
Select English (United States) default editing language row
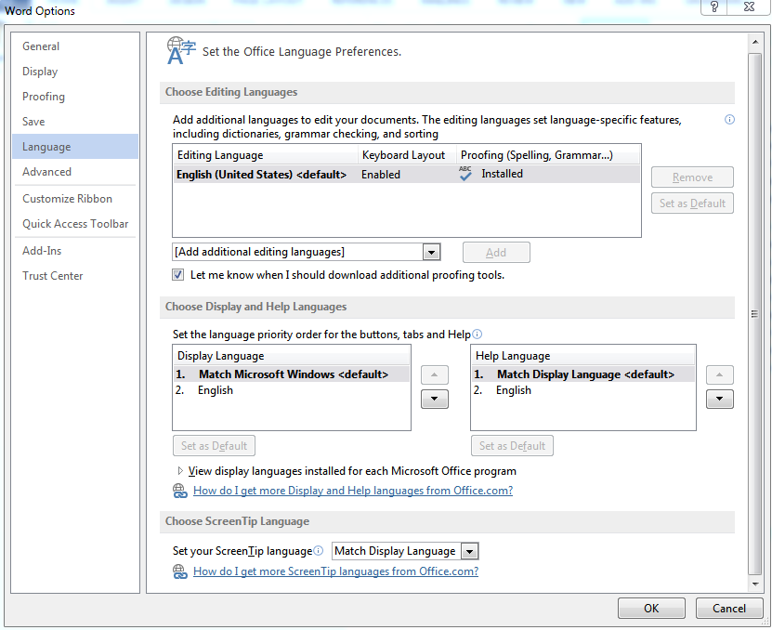coord(407,175)
